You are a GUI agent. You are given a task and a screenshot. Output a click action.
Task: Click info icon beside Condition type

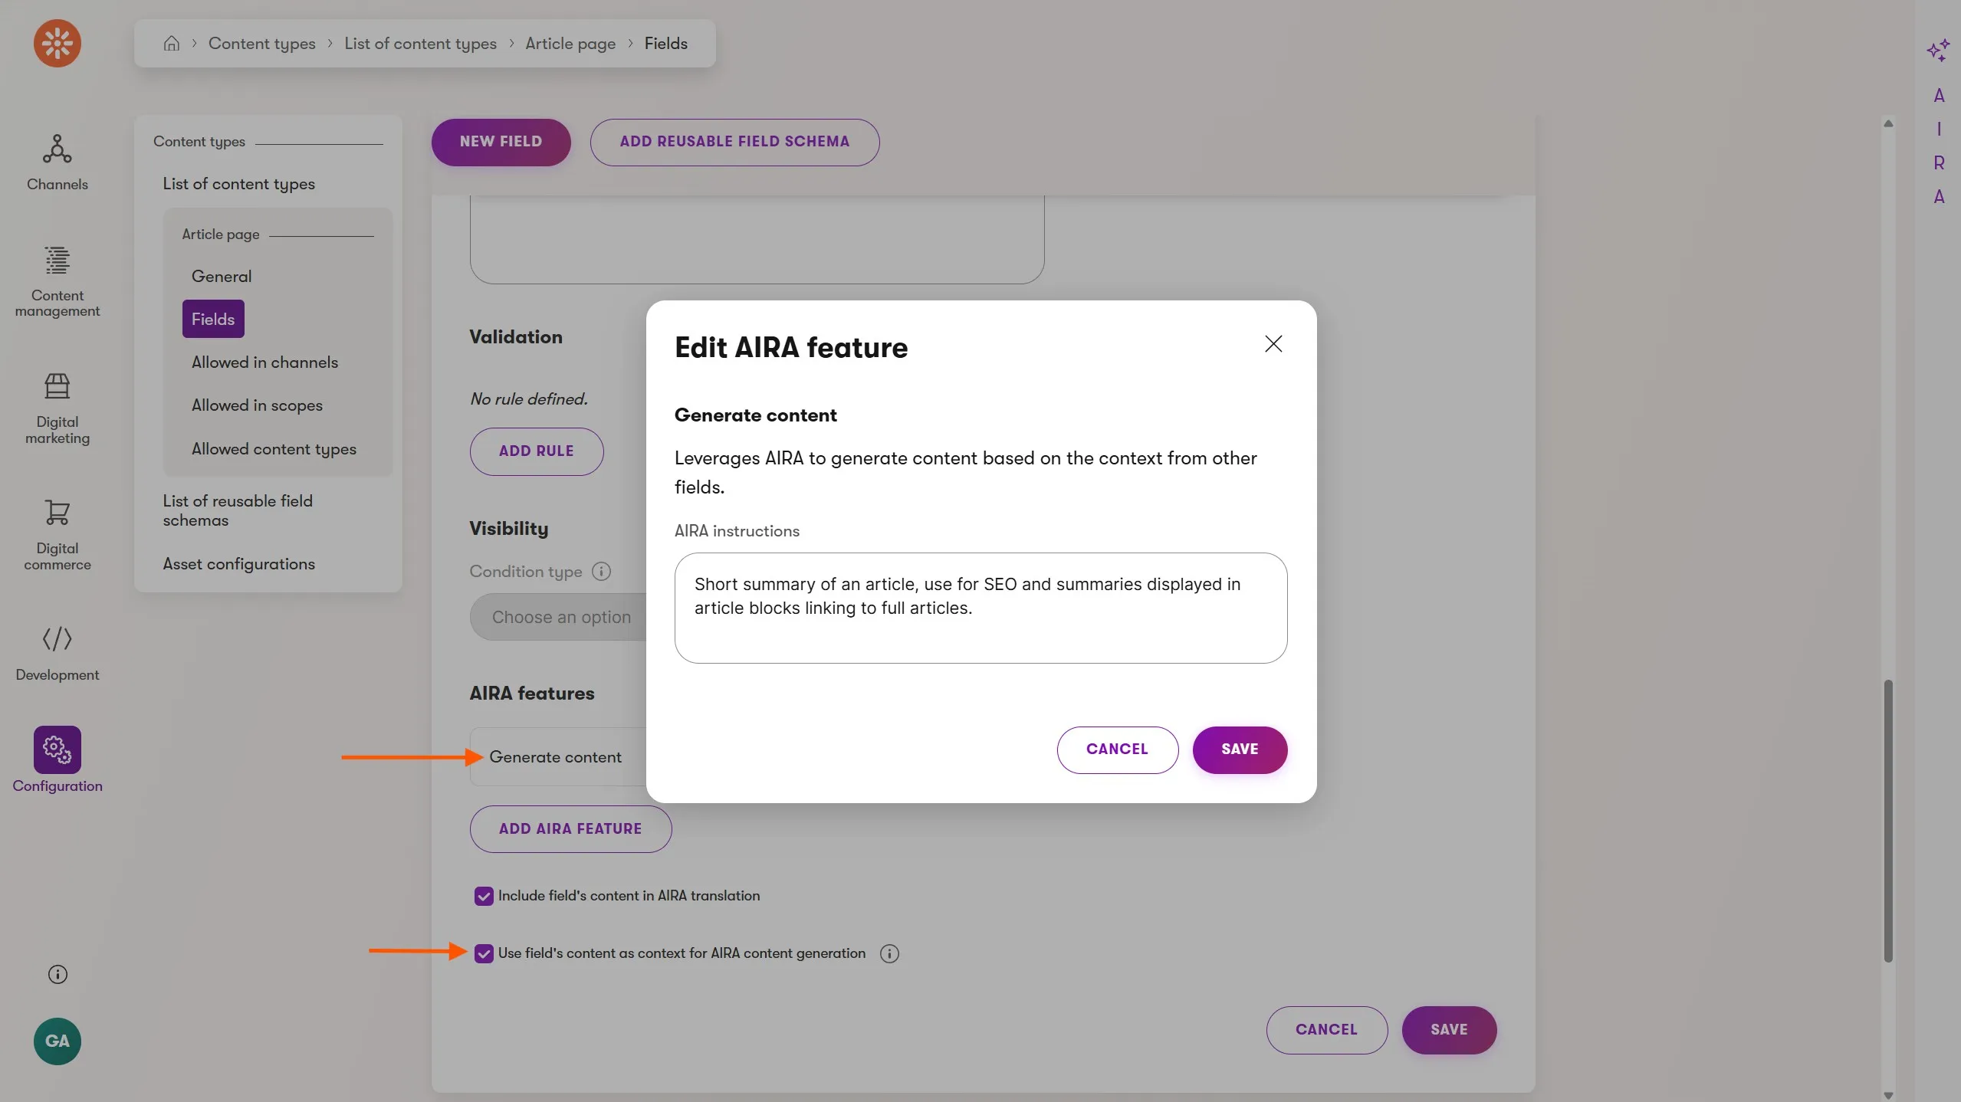pyautogui.click(x=602, y=572)
